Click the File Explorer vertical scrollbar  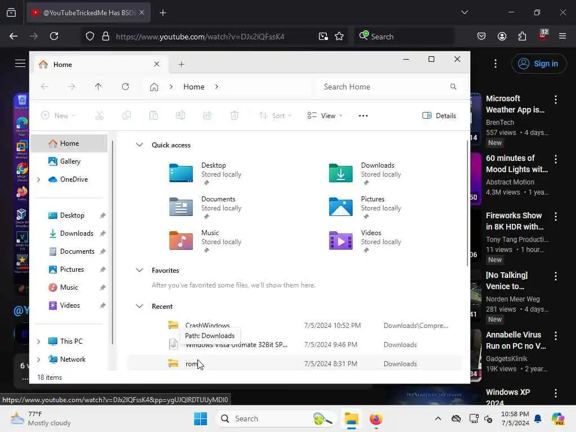[x=467, y=204]
